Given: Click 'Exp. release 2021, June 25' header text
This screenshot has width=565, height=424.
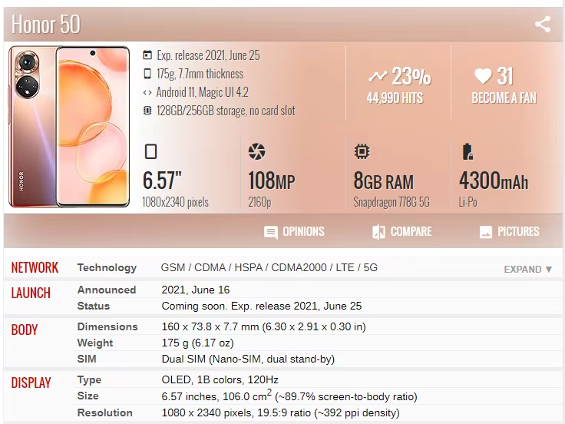Looking at the screenshot, I should [x=208, y=55].
